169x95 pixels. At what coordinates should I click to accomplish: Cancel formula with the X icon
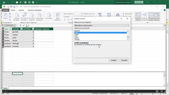(x=21, y=25)
